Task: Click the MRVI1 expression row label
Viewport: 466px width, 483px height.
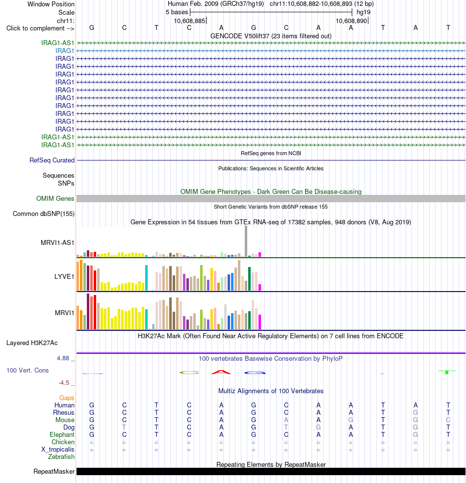Action: click(65, 313)
